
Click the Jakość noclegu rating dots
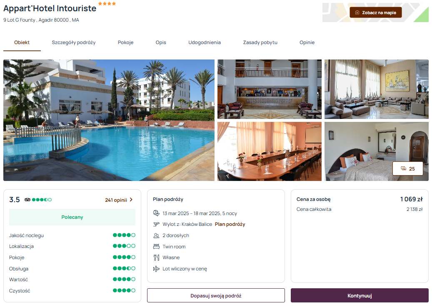(x=124, y=235)
